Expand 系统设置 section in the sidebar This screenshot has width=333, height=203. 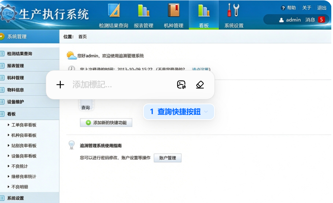(29, 198)
